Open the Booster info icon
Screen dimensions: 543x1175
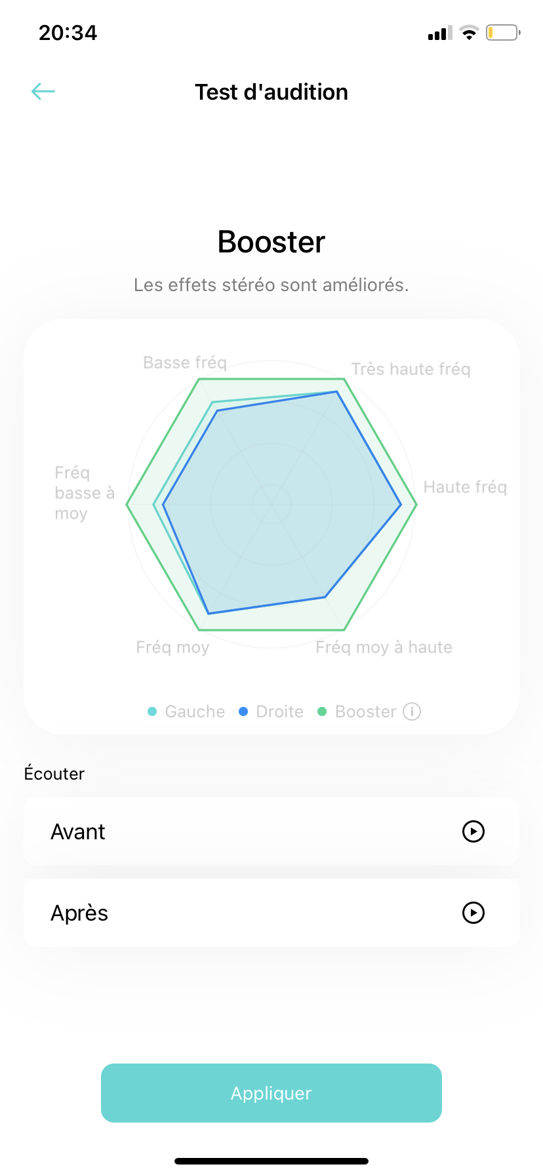[x=412, y=711]
